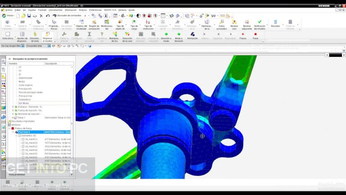346x195 pixels.
Task: Click Tipo de carga tool
Action: coord(134,24)
